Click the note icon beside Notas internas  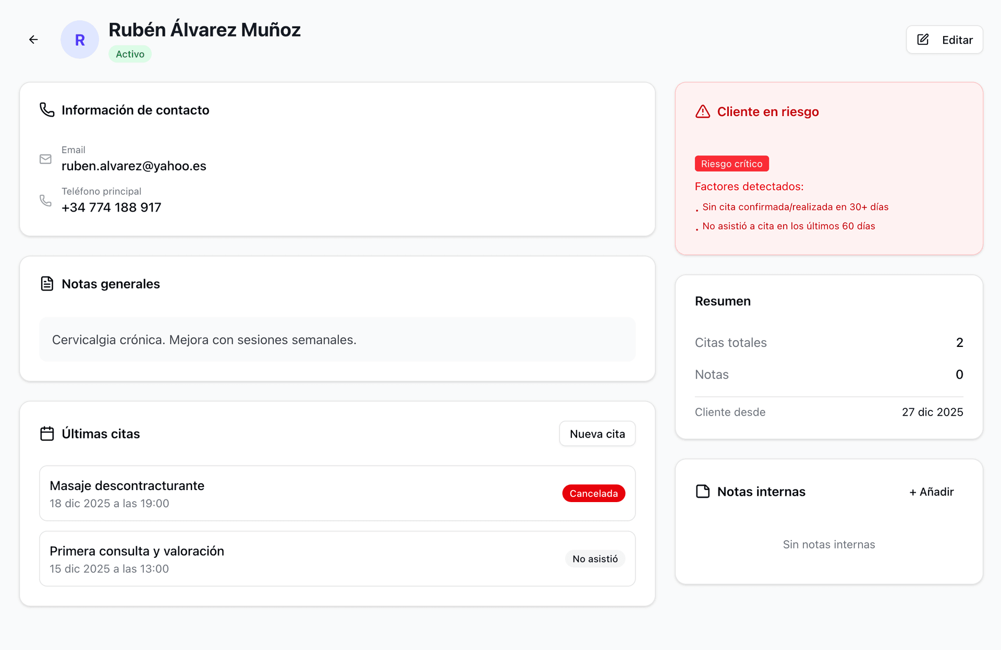click(x=703, y=492)
